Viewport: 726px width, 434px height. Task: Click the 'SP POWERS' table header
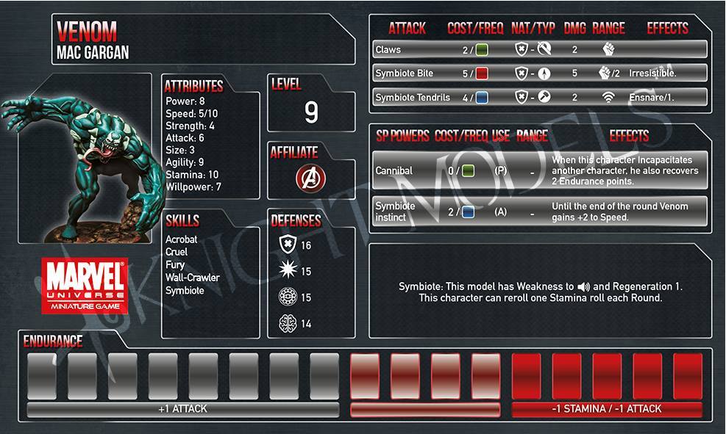tap(402, 136)
